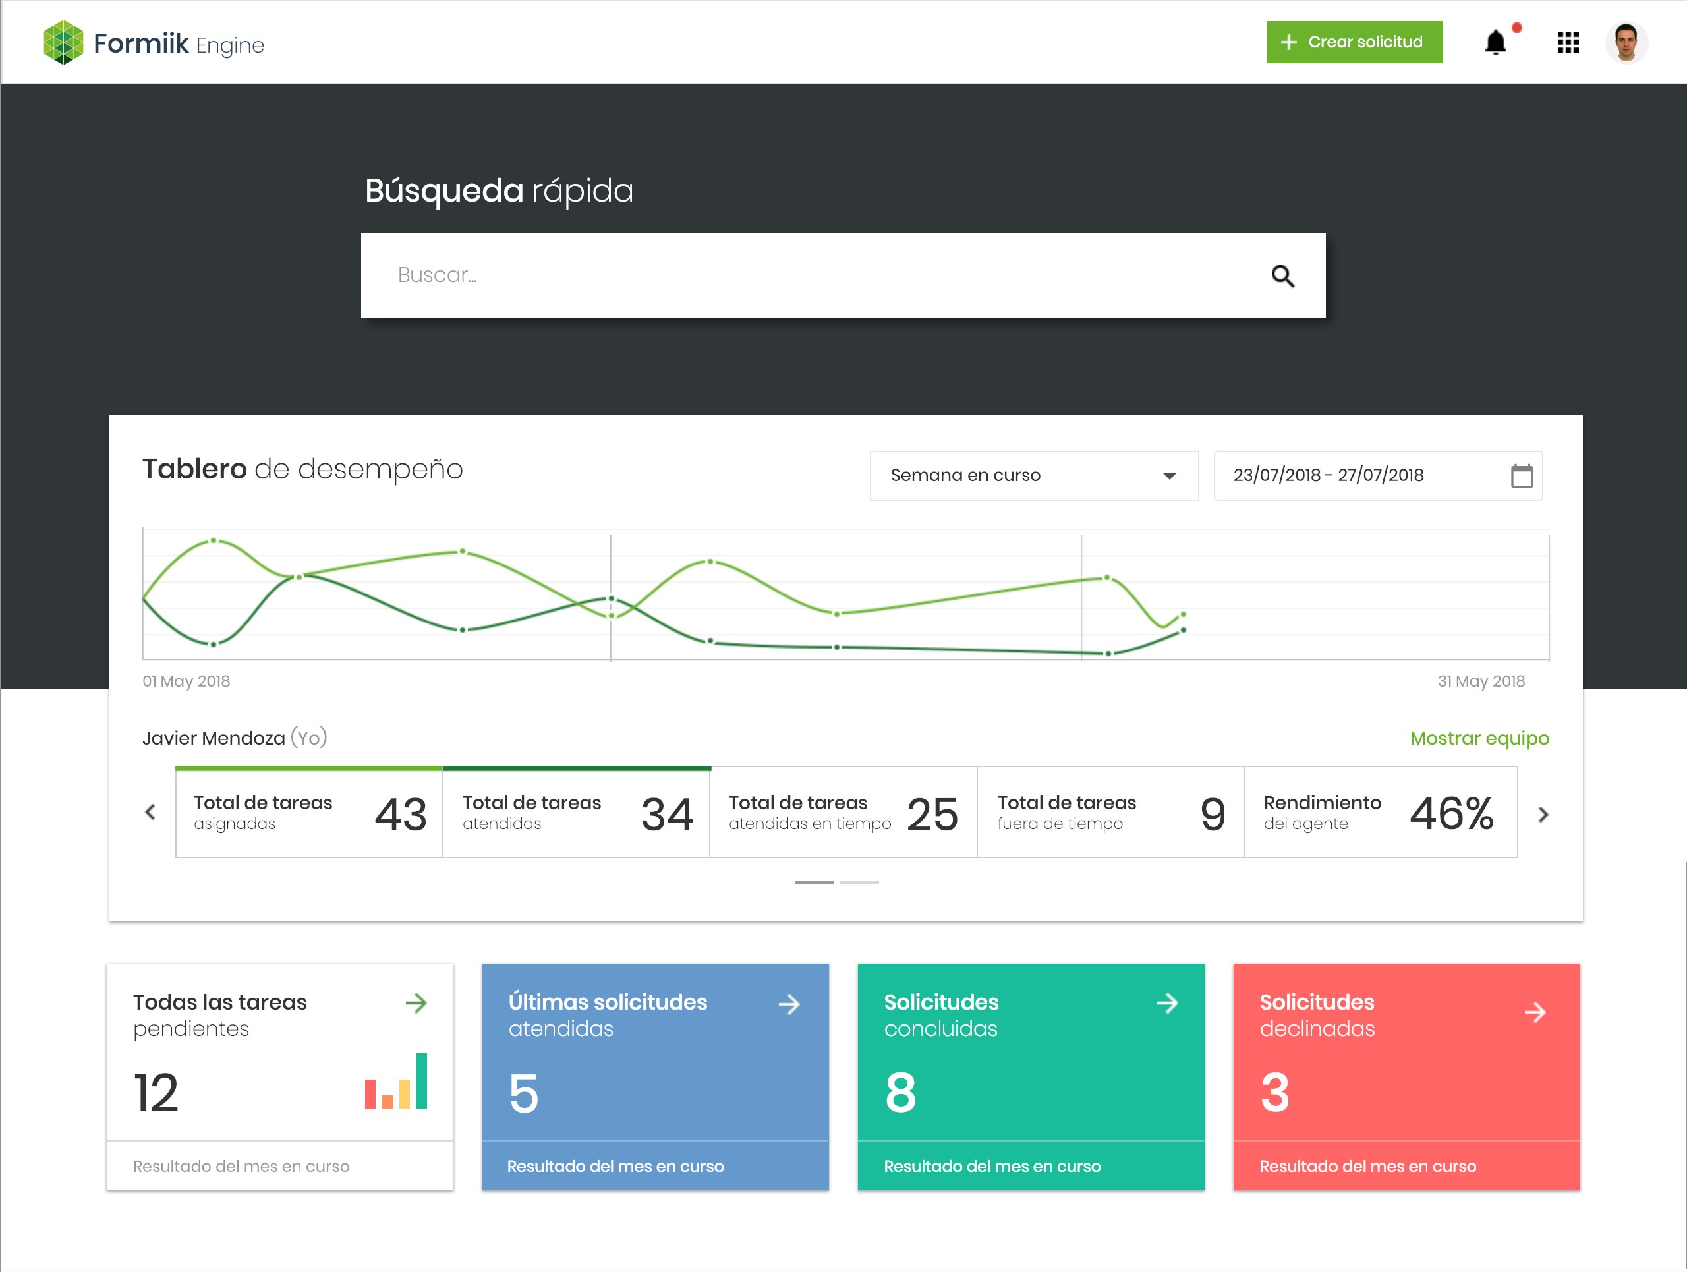Go to previous stats with left chevron
The image size is (1687, 1272).
(150, 813)
